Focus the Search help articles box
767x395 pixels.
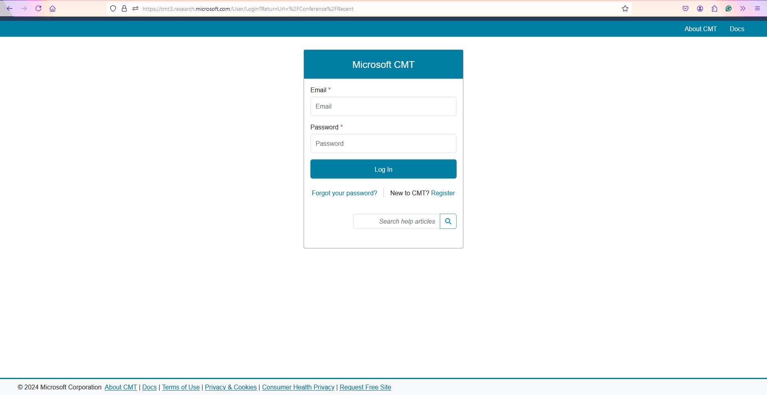tap(397, 221)
